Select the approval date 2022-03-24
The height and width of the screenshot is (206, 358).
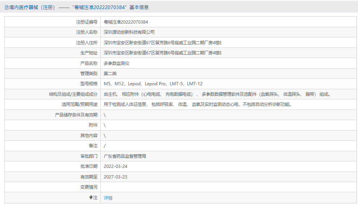click(116, 166)
